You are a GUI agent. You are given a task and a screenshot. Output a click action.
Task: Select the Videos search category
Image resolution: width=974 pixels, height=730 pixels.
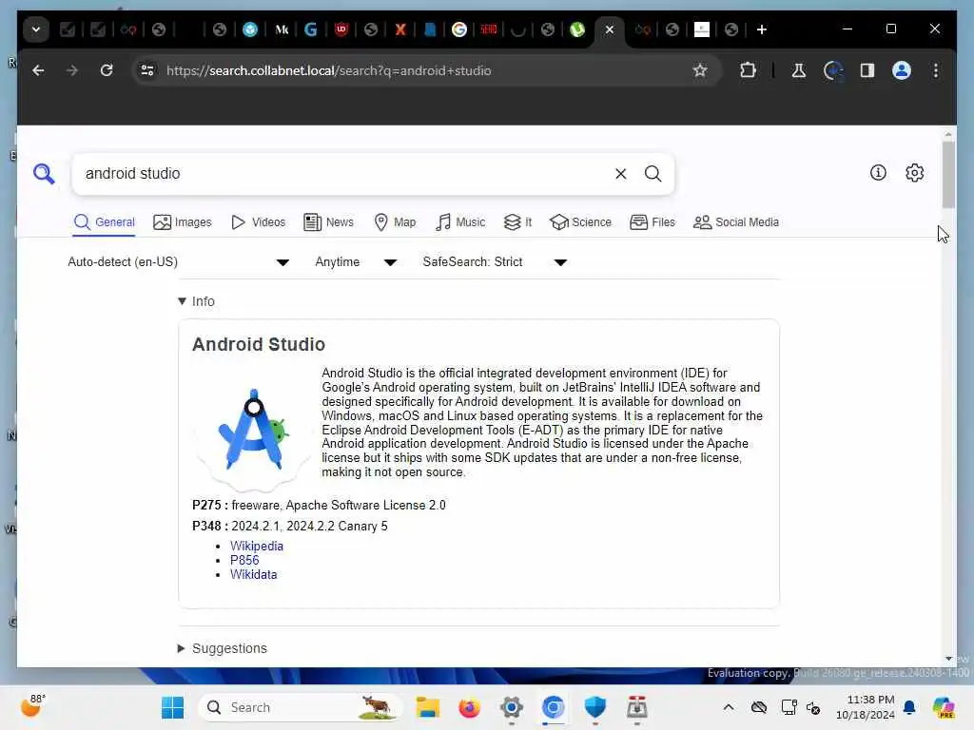[259, 222]
